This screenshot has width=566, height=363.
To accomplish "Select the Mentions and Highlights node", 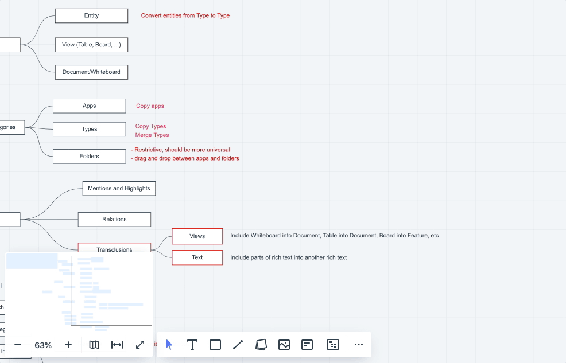I will [119, 188].
